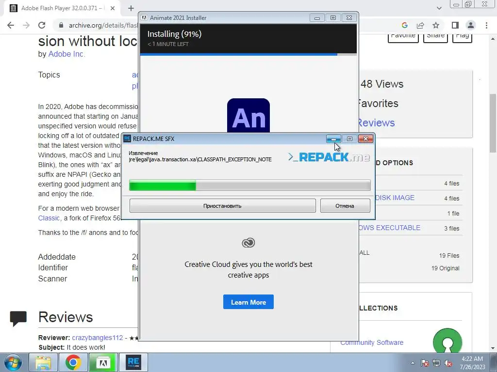Minimize the REPACK.ME SFX window
This screenshot has width=497, height=372.
[333, 139]
